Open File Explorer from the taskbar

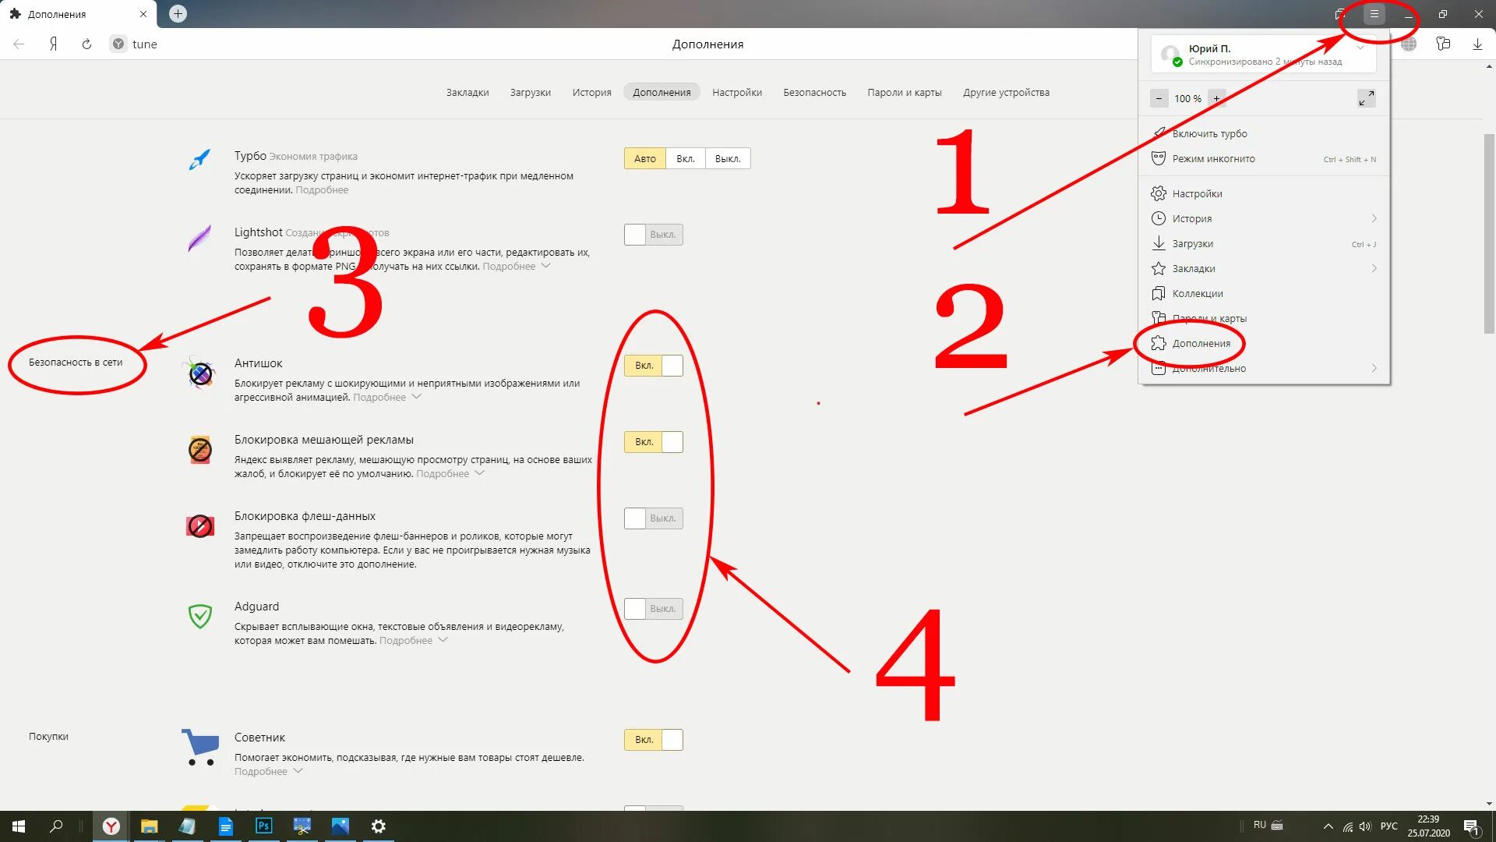149,826
